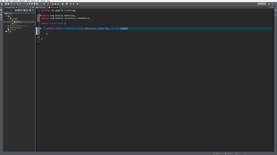Viewport: 277px width, 155px height.
Task: Select the crafting package in tree
Action: click(x=16, y=20)
